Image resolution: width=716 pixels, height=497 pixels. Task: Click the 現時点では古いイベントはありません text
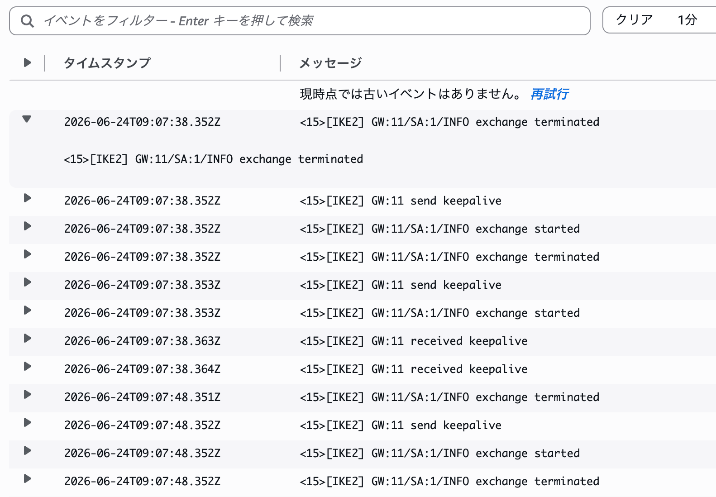point(411,94)
